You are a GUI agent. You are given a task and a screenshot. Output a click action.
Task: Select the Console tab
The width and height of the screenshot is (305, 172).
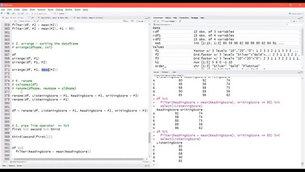coord(156,72)
